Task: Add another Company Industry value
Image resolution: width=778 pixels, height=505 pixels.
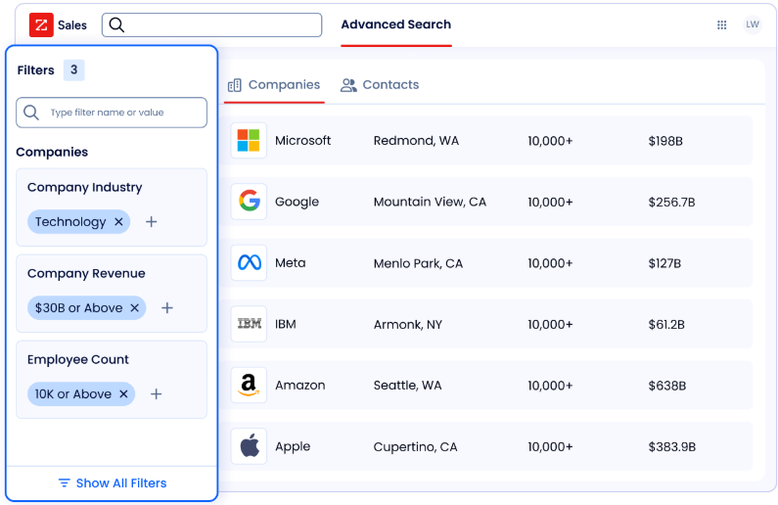Action: click(152, 222)
